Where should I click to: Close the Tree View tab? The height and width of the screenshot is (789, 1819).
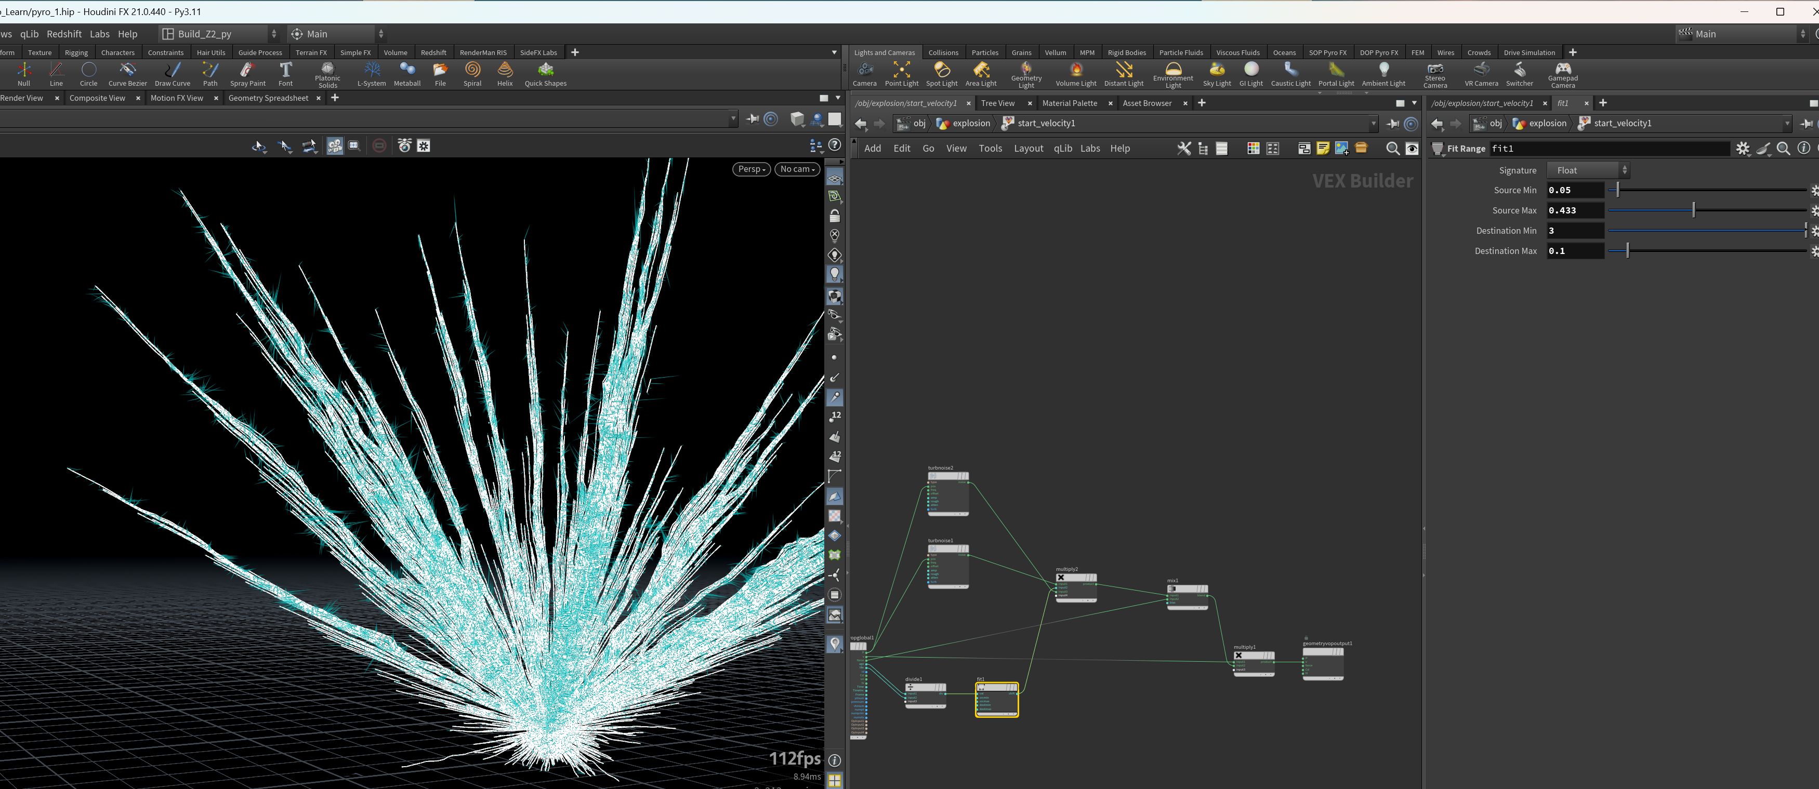[x=1030, y=103]
